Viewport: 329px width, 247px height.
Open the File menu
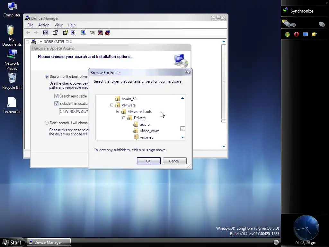30,25
